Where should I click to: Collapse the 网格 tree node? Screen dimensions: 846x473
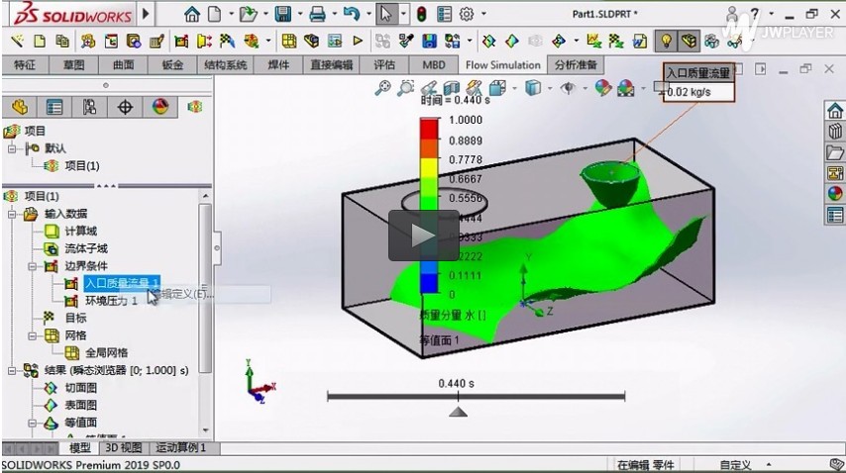point(32,335)
